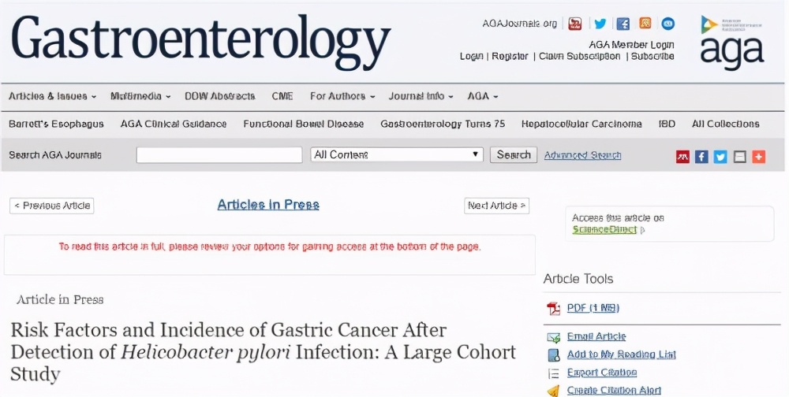Image resolution: width=789 pixels, height=397 pixels.
Task: Click the Search button
Action: (514, 155)
